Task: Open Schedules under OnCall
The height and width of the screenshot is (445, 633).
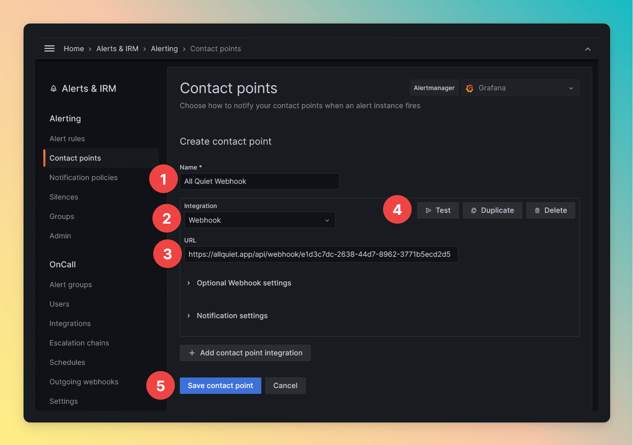Action: click(67, 362)
